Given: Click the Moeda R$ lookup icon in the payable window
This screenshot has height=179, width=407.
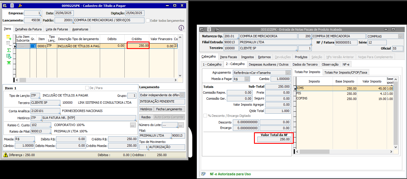Looking at the screenshot, I should point(34,141).
